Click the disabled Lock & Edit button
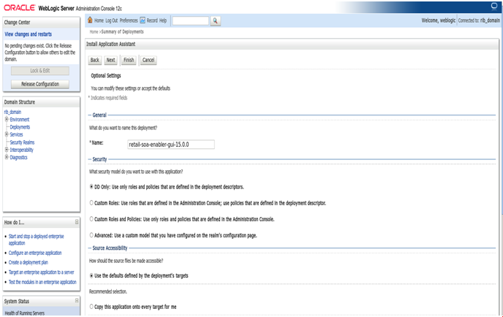Viewport: 503px width, 317px height. (x=40, y=71)
